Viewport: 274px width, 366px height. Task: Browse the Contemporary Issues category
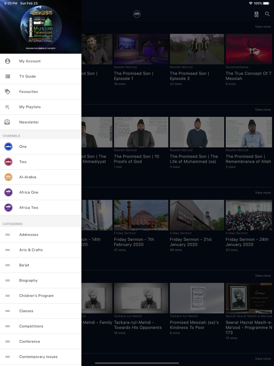click(41, 357)
